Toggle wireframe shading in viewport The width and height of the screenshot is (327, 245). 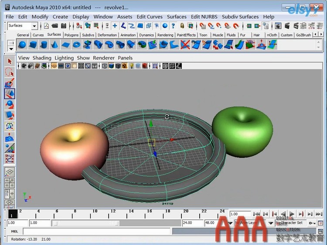[105, 66]
